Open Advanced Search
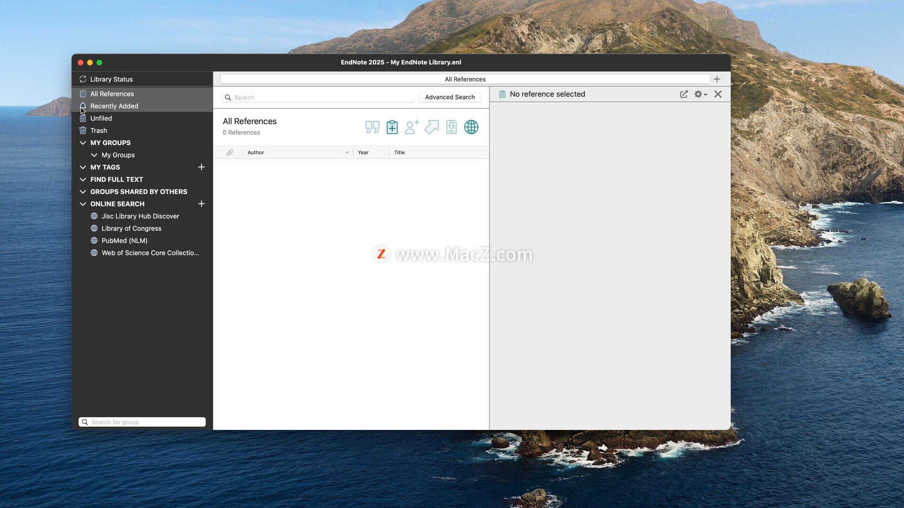904x508 pixels. [x=450, y=97]
